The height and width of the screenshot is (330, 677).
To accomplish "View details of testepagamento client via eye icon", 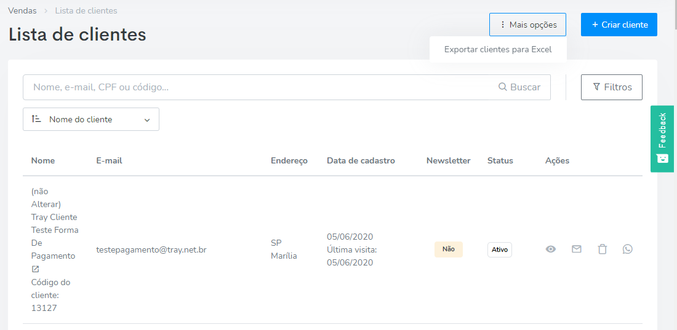I will pos(550,249).
